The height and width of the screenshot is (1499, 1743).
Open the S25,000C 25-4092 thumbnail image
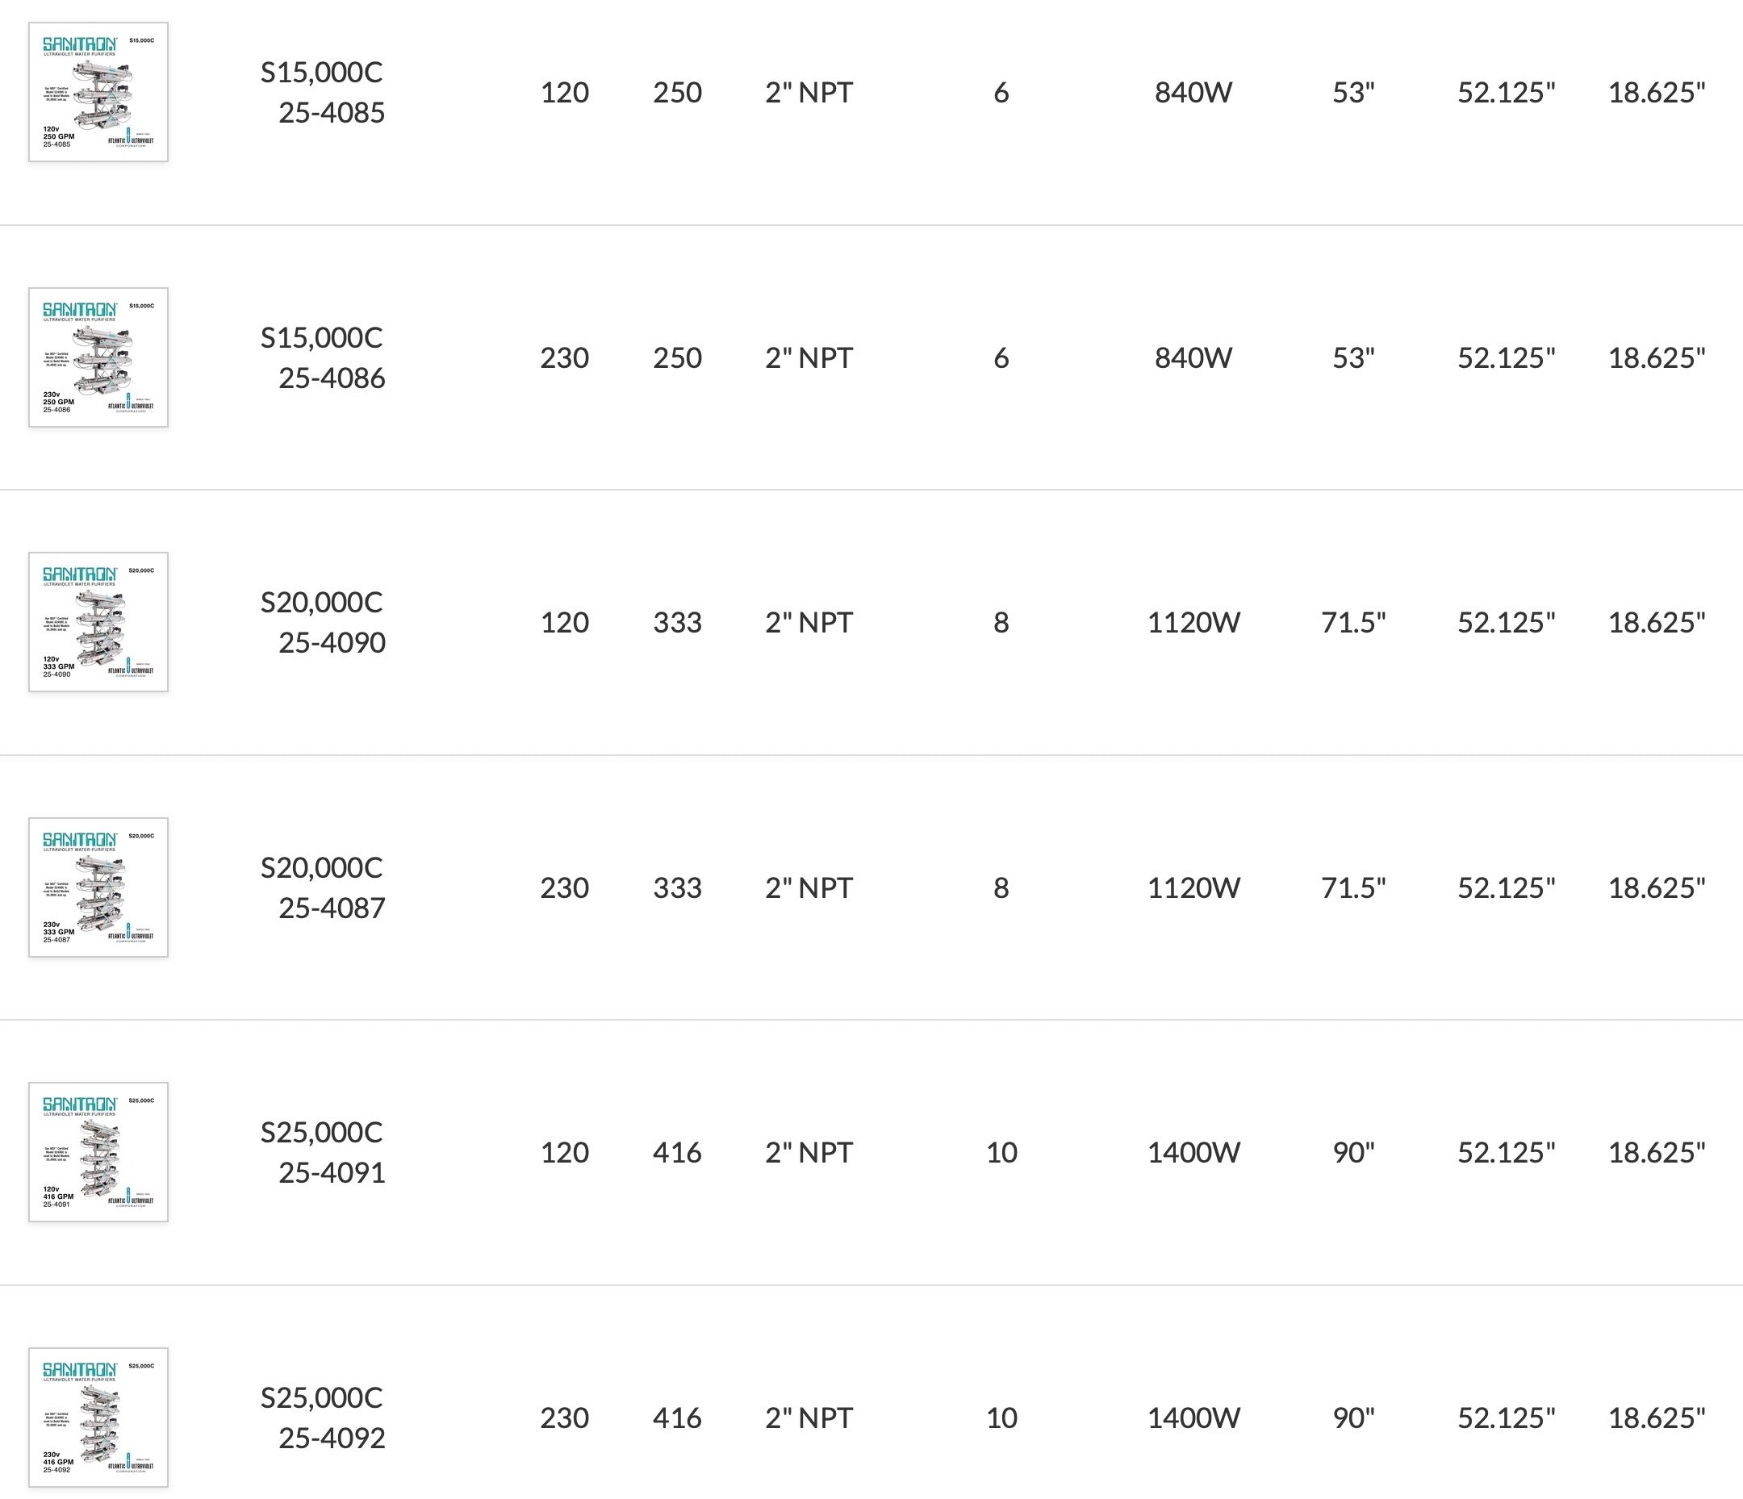pyautogui.click(x=98, y=1418)
